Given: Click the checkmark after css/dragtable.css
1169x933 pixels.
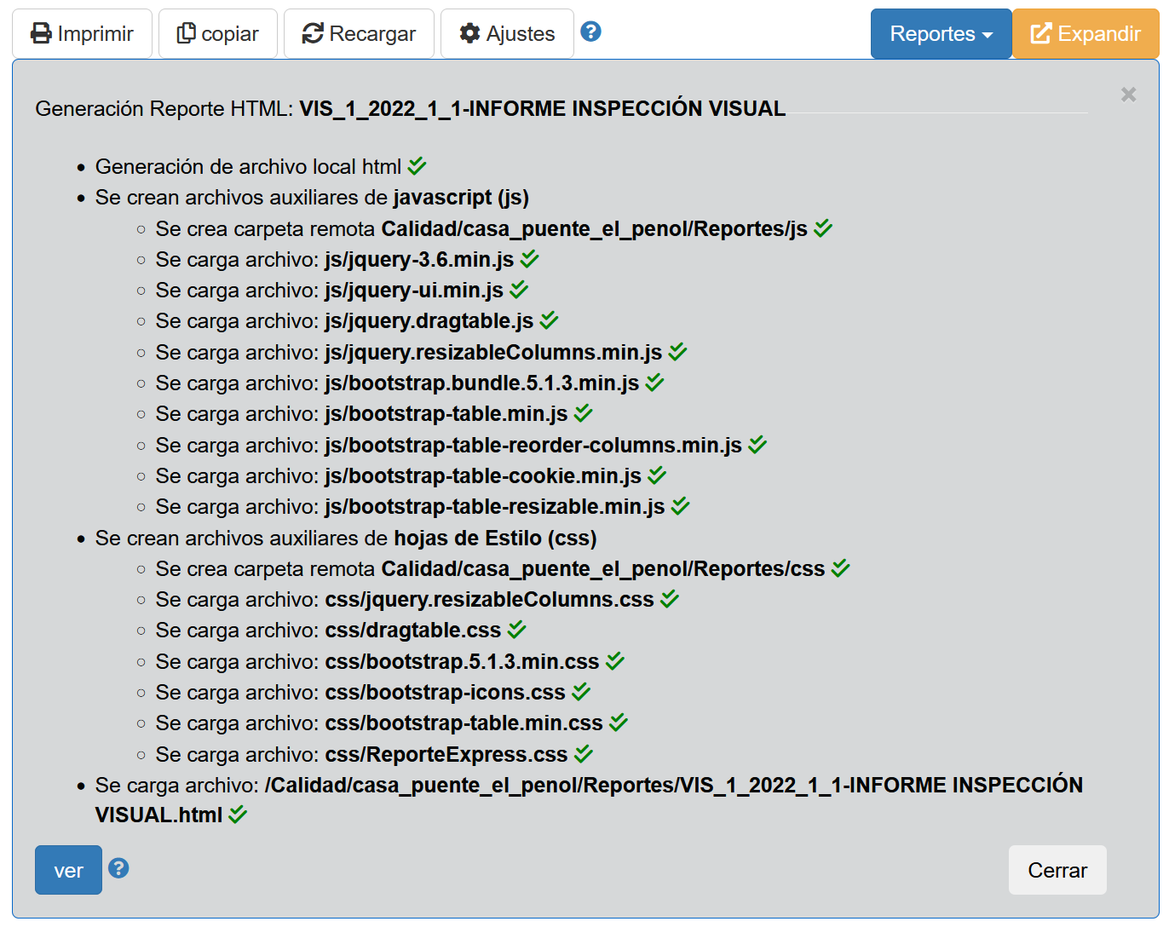Looking at the screenshot, I should pyautogui.click(x=517, y=630).
